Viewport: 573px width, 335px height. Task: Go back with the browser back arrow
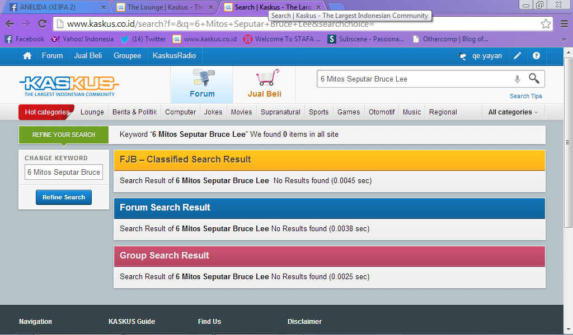click(10, 24)
